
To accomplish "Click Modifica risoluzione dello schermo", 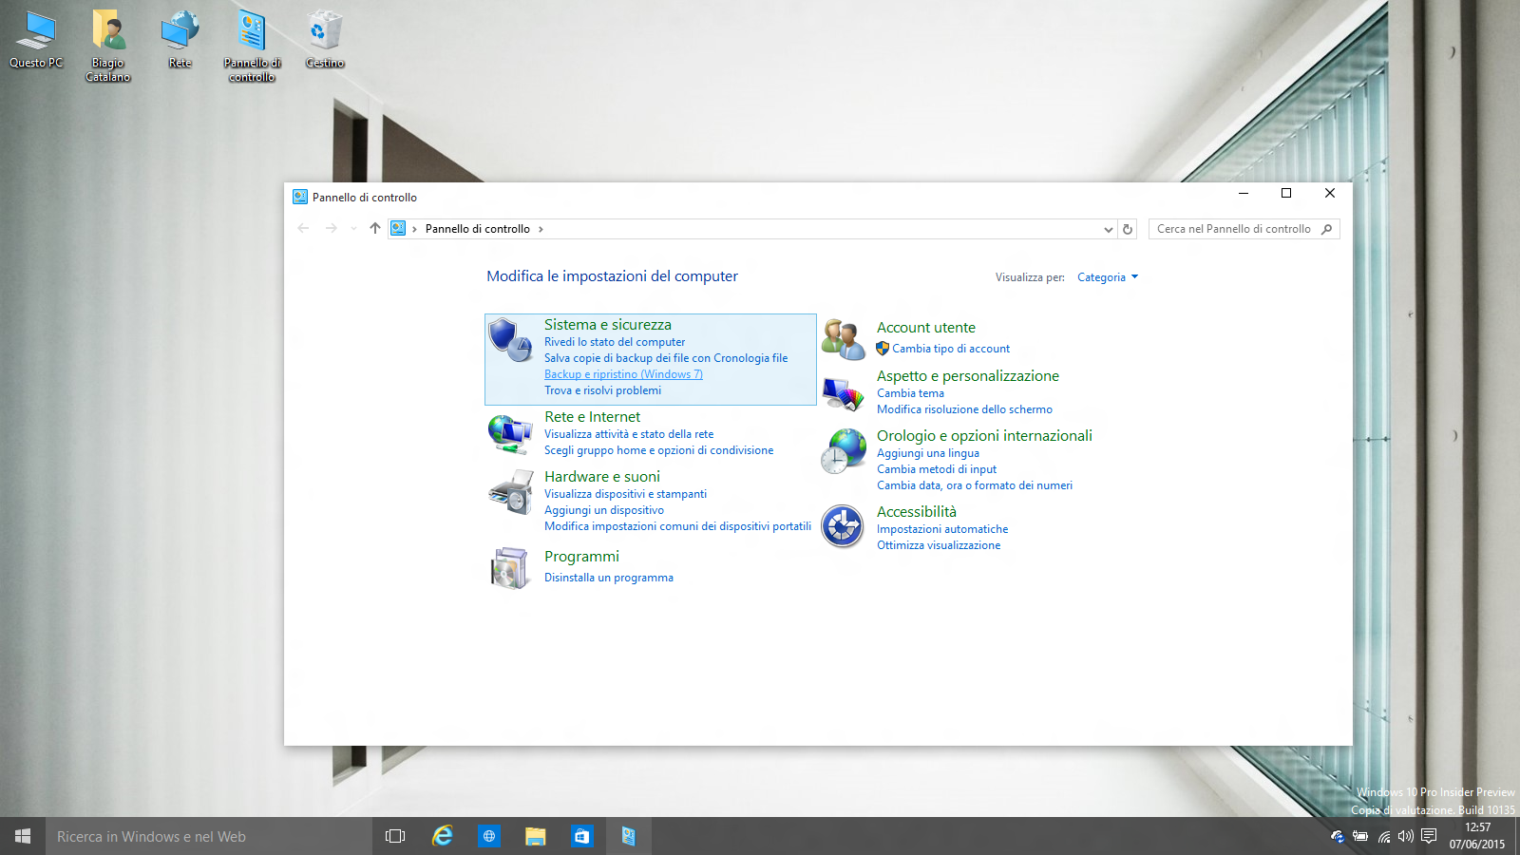I will point(964,409).
